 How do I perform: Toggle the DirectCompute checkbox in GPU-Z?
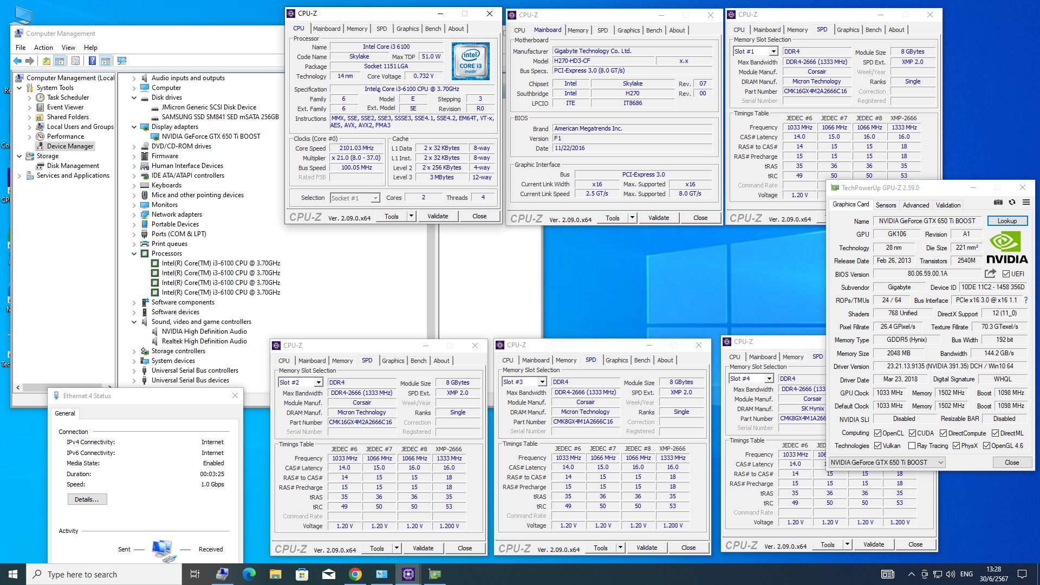[943, 433]
